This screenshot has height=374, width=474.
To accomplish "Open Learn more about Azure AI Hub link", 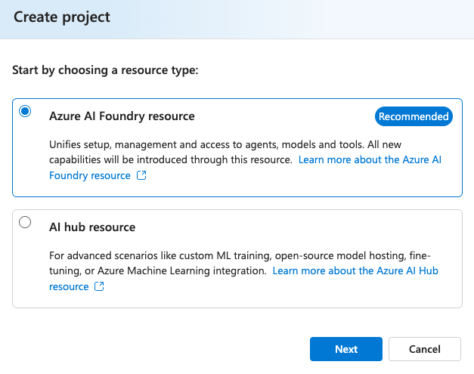I will click(355, 270).
